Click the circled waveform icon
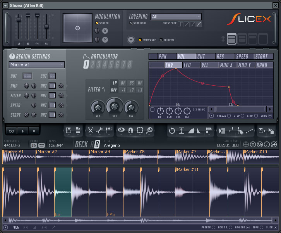Viewport: 281px width, 233px height. (260, 145)
